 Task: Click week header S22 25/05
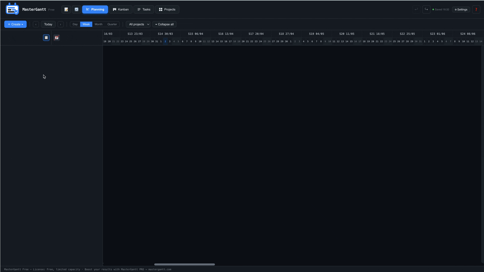click(407, 34)
